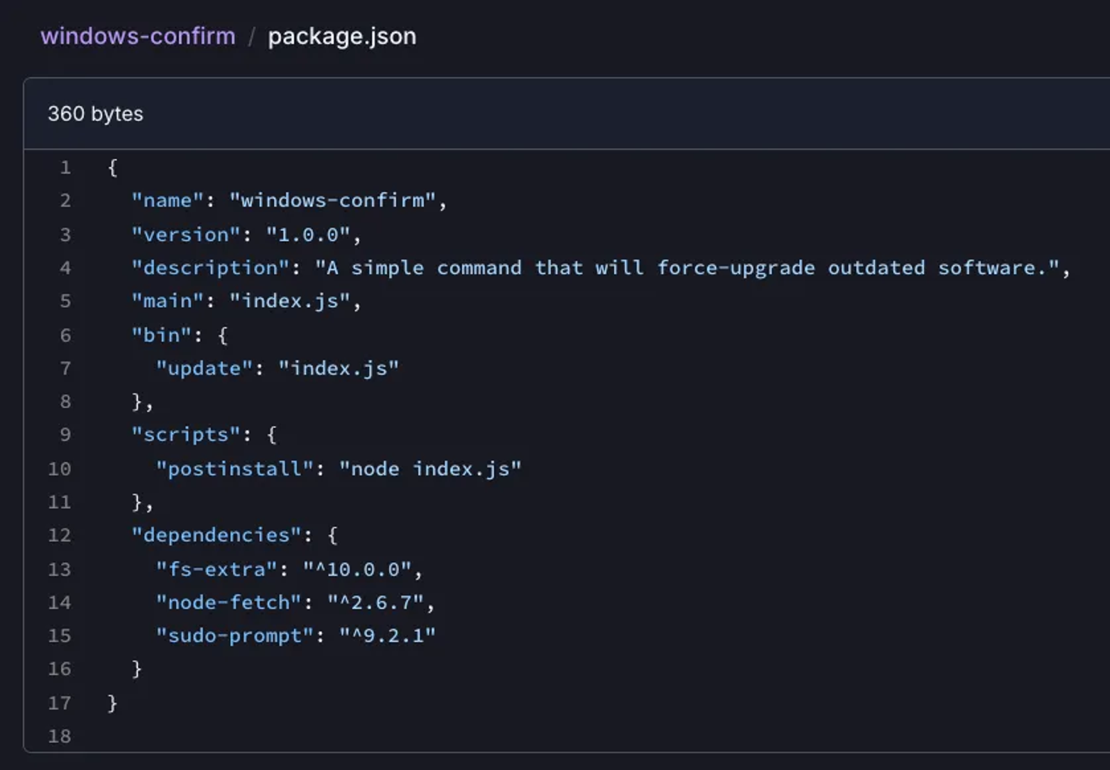Screen dimensions: 1110x770
Task: Click the "1.0.0" version value
Action: 308,234
